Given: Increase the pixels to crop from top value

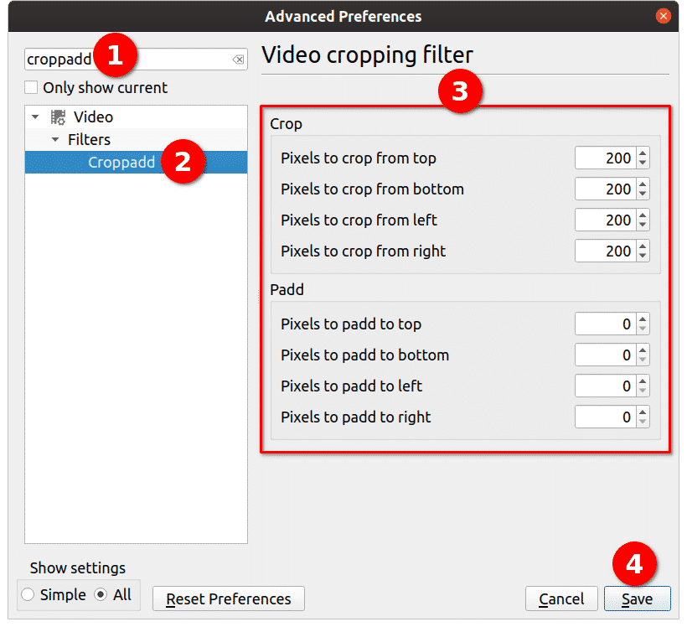Looking at the screenshot, I should (643, 153).
